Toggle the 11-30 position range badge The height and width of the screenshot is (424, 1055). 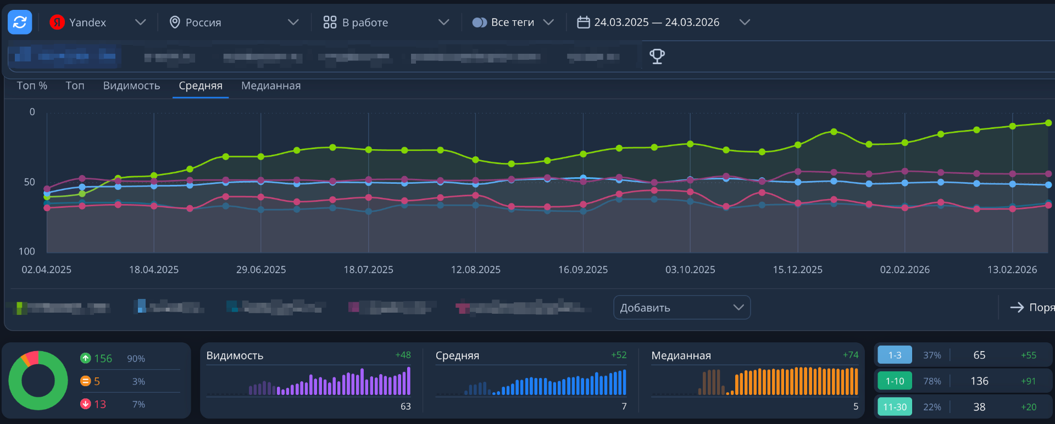tap(895, 406)
